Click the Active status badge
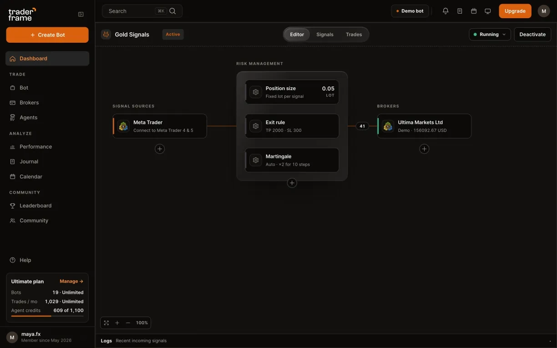This screenshot has height=348, width=557. (173, 35)
